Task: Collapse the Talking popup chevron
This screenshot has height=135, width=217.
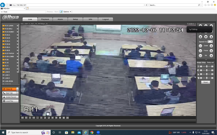Action: 190,29
